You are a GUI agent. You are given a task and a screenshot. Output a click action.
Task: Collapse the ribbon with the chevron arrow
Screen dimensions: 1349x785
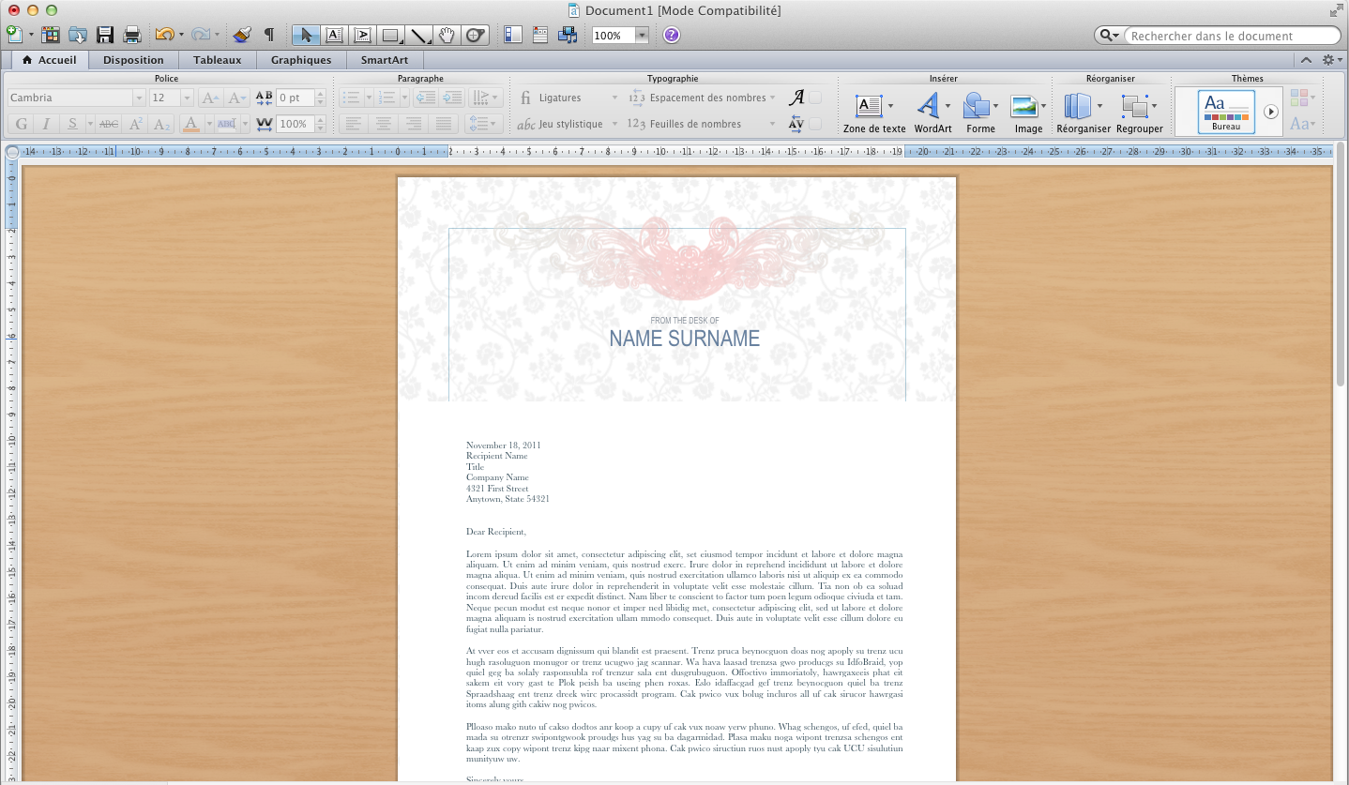[1305, 60]
